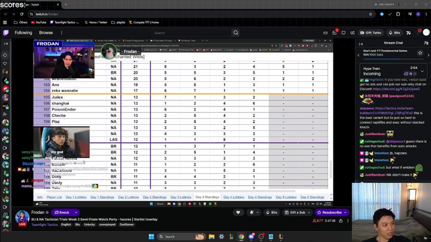Bookmark this page with star icon
This screenshot has width=431, height=242.
371,14
